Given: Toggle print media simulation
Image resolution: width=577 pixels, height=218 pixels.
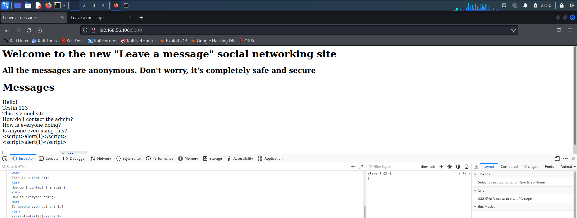Looking at the screenshot, I should [467, 167].
